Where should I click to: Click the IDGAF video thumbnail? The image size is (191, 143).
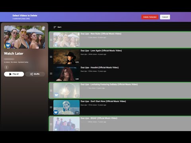66,124
